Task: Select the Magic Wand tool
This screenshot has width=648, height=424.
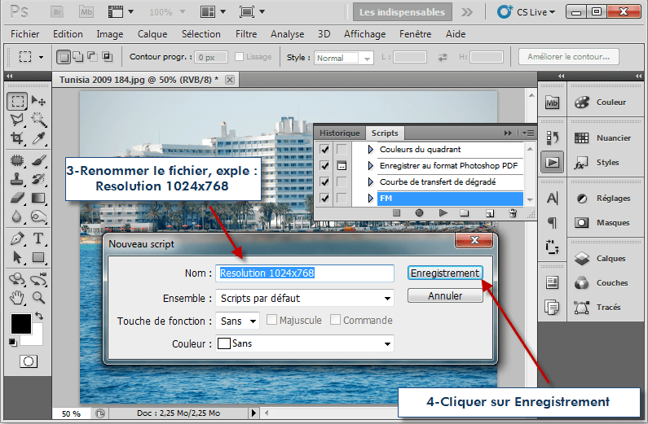Action: click(x=39, y=120)
